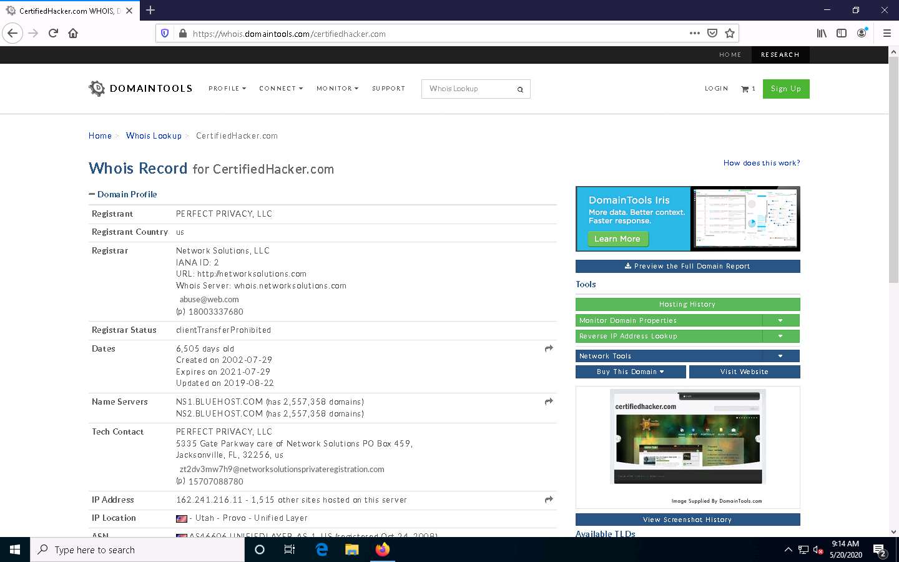Click the share arrow in the Dates row
The width and height of the screenshot is (899, 562).
[x=549, y=348]
